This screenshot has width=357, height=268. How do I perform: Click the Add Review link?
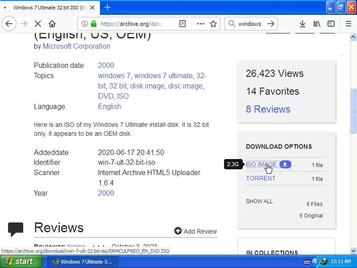200,231
